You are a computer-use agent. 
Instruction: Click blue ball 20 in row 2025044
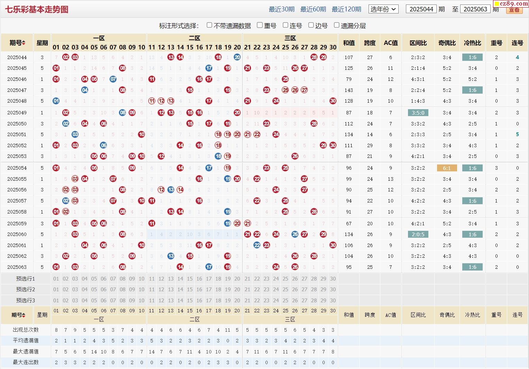coord(237,57)
